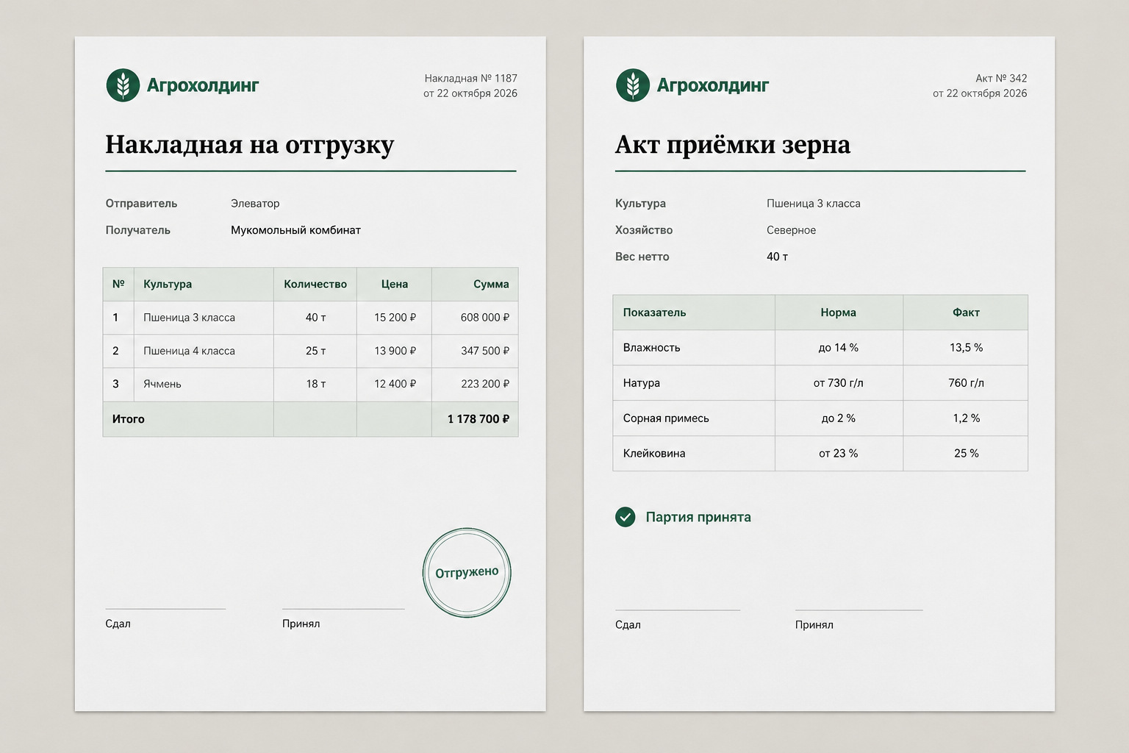The image size is (1129, 753).
Task: Click the quantity 18 т
Action: coord(316,384)
